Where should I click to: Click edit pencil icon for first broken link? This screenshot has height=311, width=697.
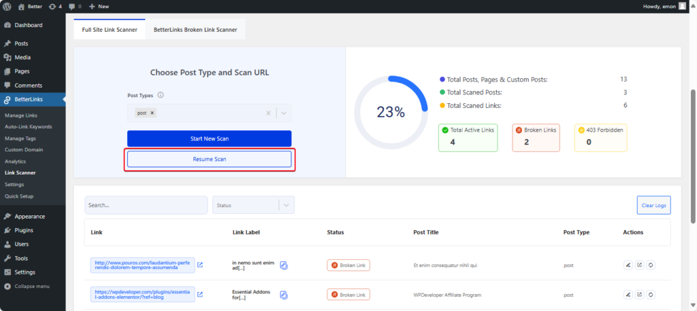point(628,265)
